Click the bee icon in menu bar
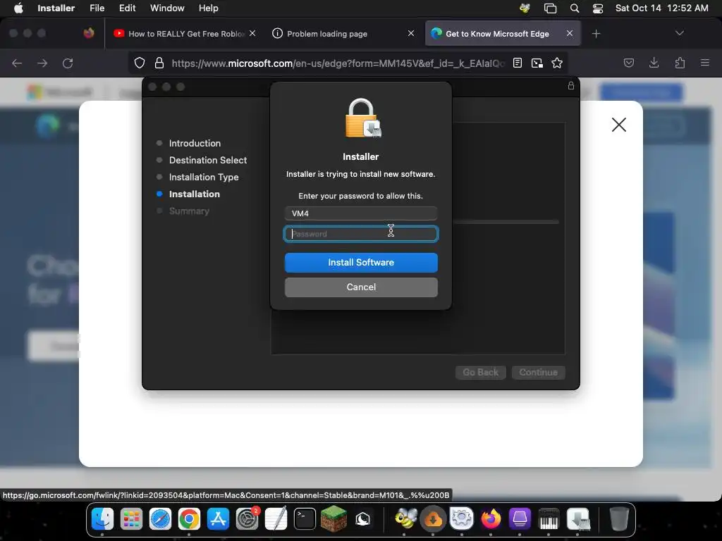722x541 pixels. (525, 8)
